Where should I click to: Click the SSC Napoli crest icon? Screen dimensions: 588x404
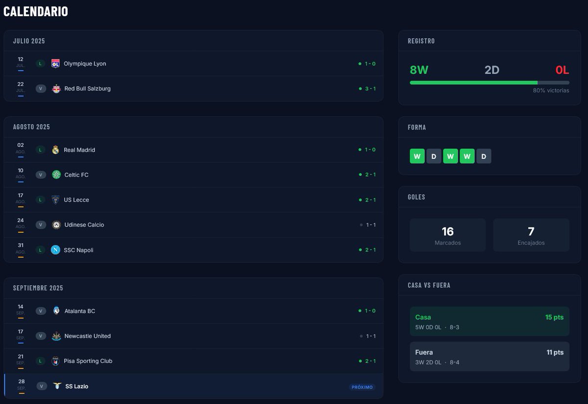pyautogui.click(x=55, y=250)
